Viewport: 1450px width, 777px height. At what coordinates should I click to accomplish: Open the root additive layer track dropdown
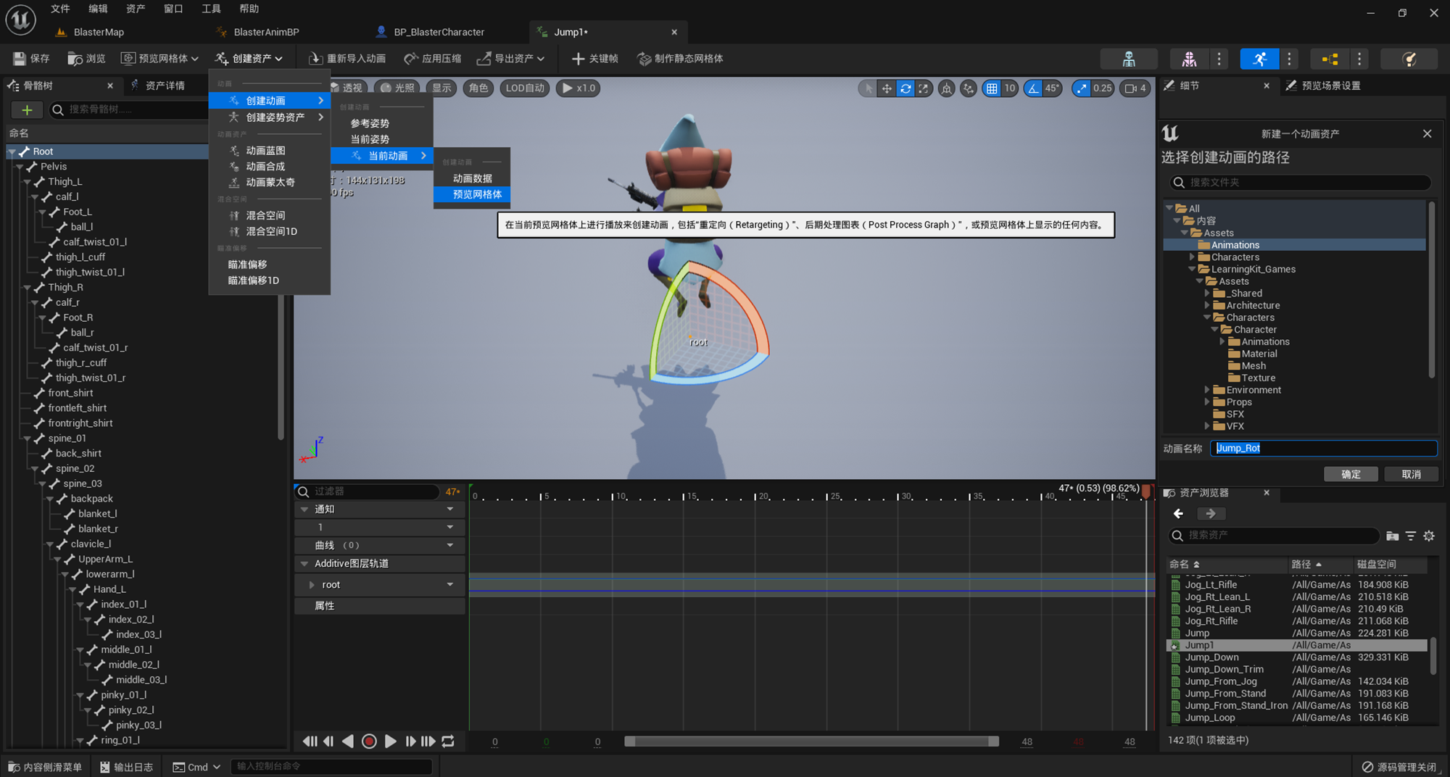450,585
